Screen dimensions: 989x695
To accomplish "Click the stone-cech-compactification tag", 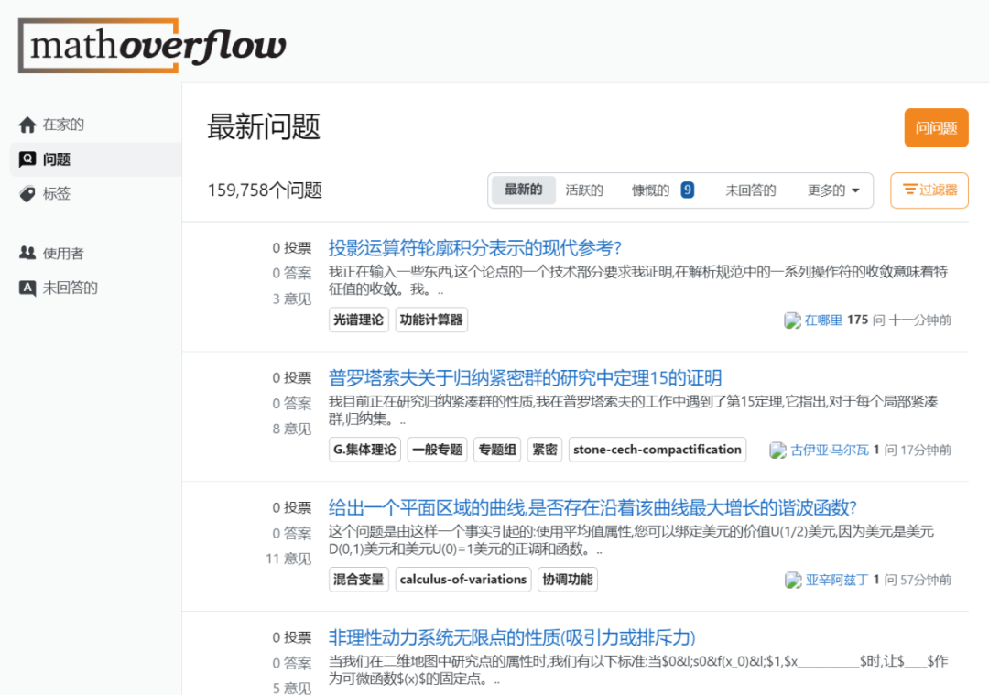I will 658,450.
